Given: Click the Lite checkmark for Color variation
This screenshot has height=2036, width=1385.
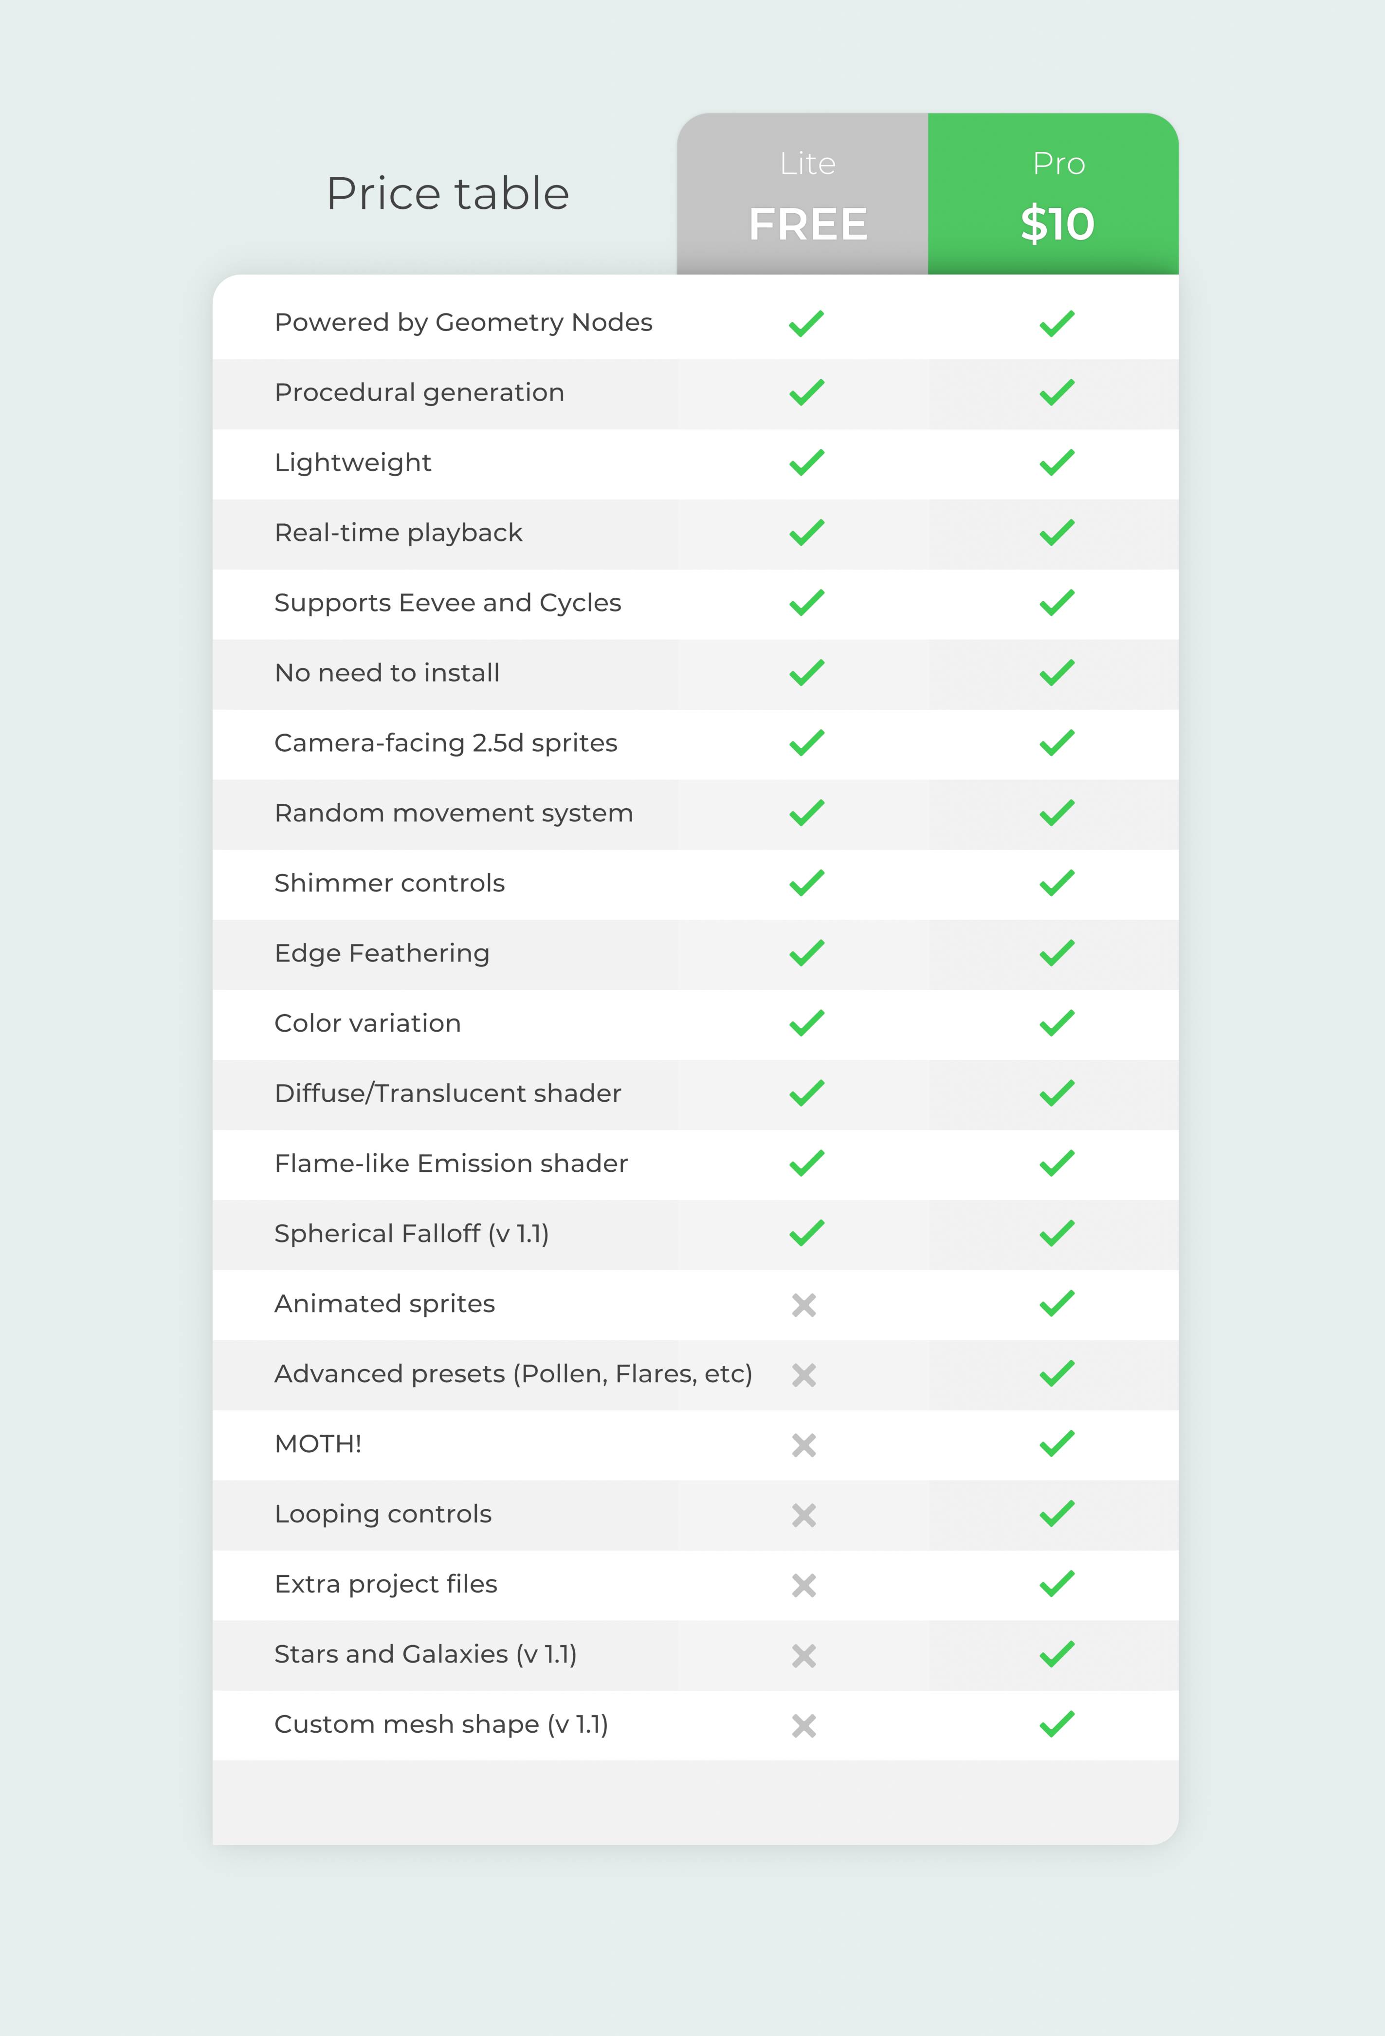Looking at the screenshot, I should coord(806,1023).
